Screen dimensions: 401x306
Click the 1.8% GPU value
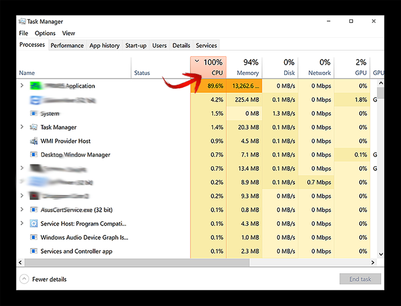[360, 100]
